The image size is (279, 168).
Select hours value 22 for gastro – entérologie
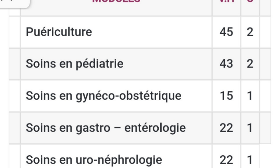pos(226,128)
